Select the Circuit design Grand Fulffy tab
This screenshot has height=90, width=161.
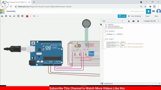tap(16, 2)
